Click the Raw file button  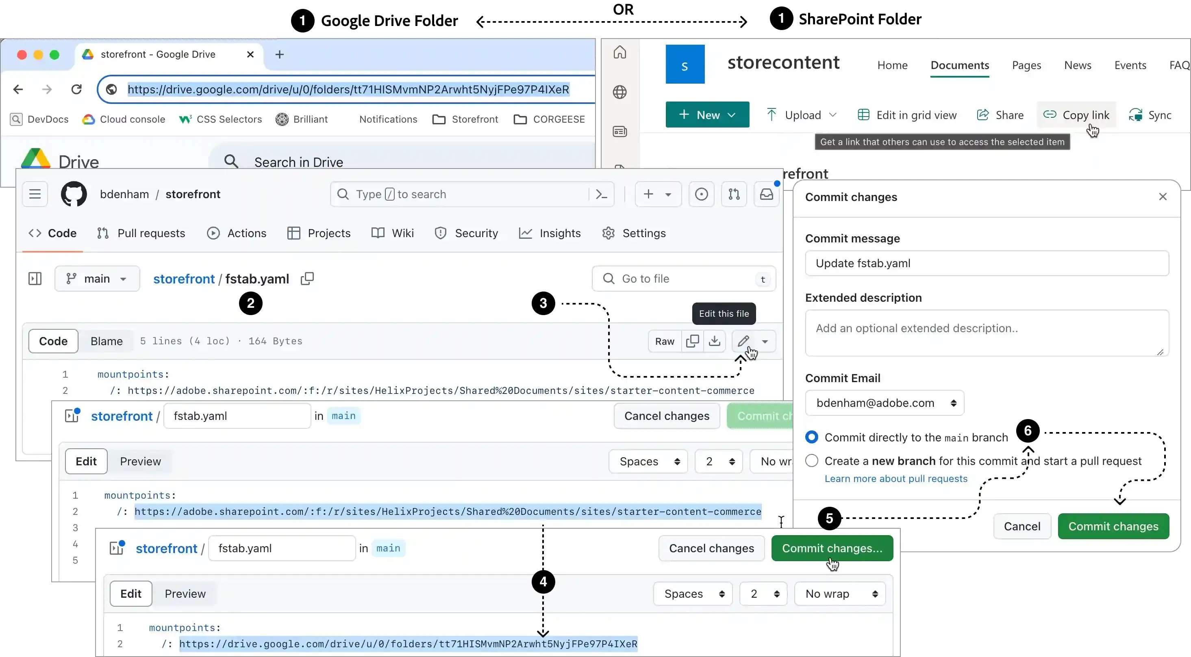(x=664, y=341)
